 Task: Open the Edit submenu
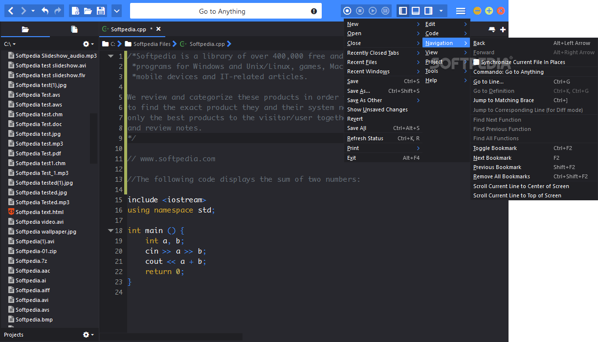coord(446,24)
